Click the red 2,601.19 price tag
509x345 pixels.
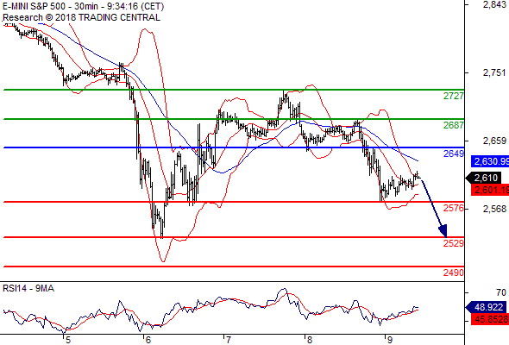pyautogui.click(x=490, y=190)
